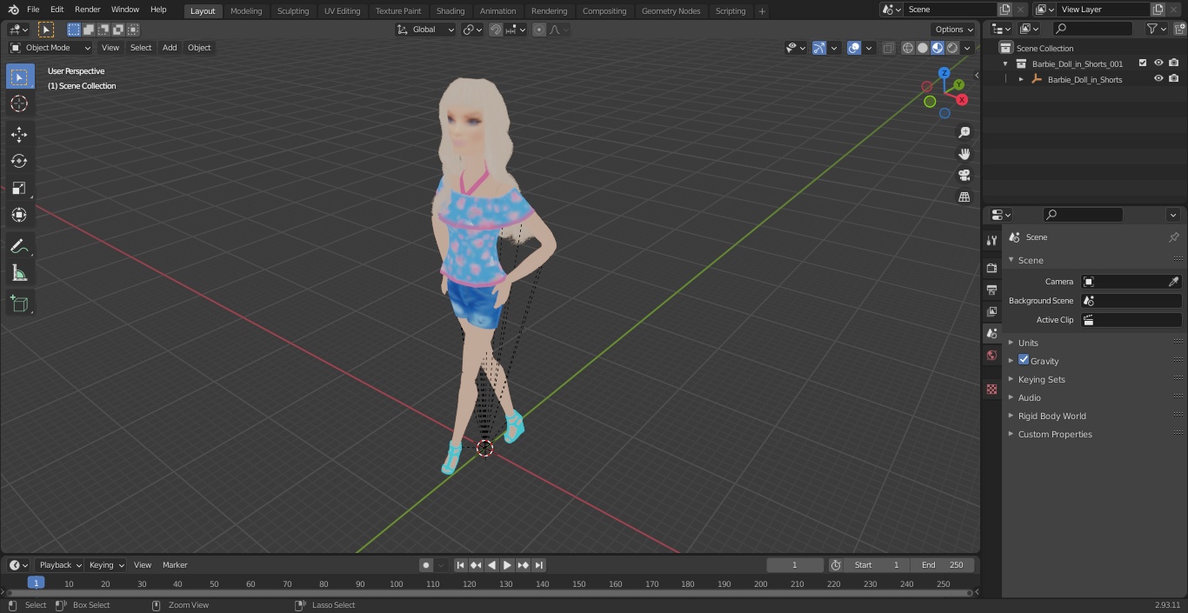Exclude Barbie_Doll_in_Shorts_001 collection from view layer
The width and height of the screenshot is (1188, 613).
pos(1143,63)
